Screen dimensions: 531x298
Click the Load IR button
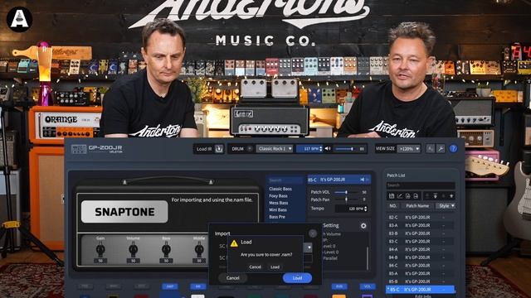[209, 149]
